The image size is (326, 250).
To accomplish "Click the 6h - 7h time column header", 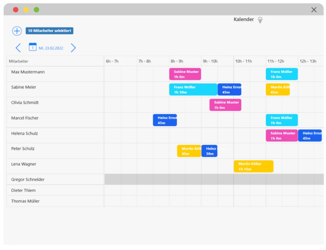I will [x=121, y=61].
